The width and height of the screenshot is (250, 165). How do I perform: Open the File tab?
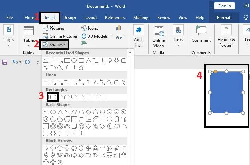(x=10, y=18)
